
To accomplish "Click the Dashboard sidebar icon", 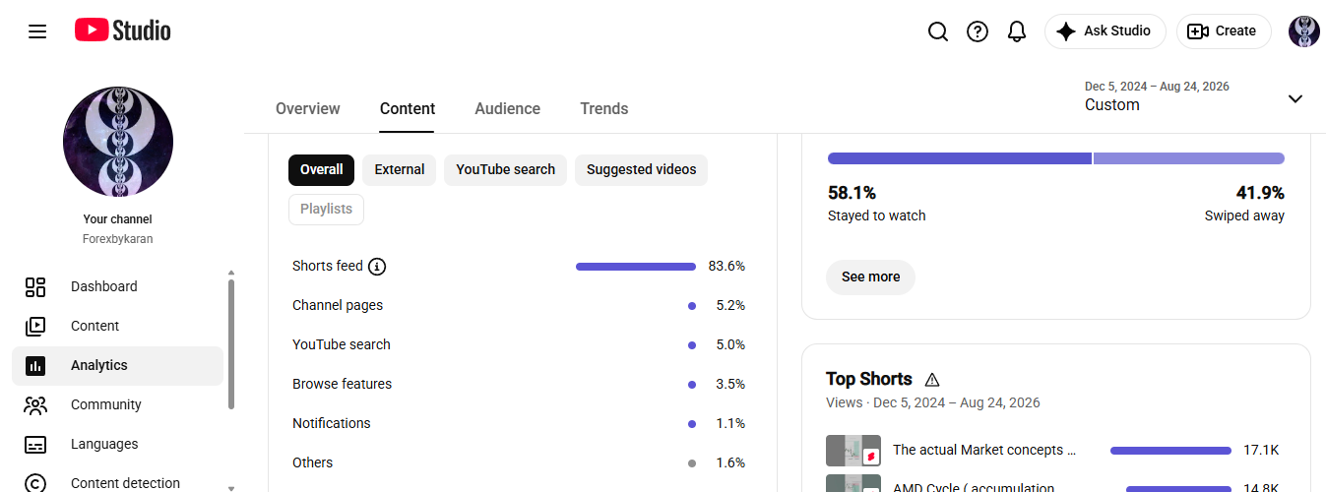I will point(35,286).
